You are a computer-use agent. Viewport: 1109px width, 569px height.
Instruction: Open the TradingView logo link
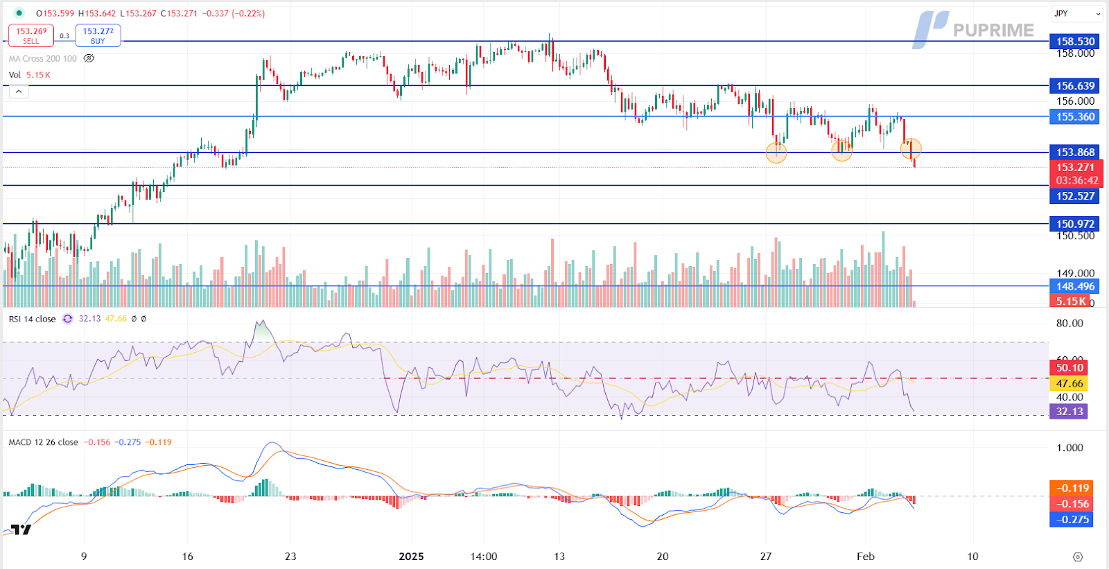(x=21, y=530)
